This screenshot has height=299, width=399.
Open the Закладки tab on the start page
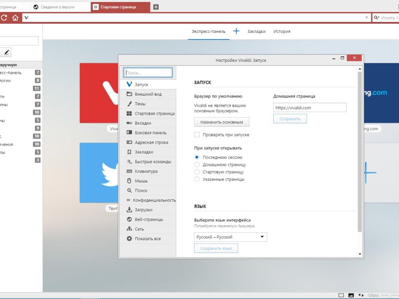tap(256, 31)
